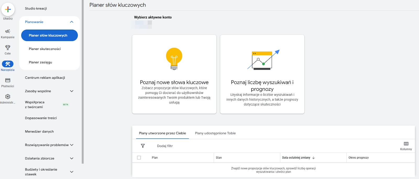Viewport: 419px width, 179px height.
Task: Expand Rozwiązywanie problemów section
Action: point(71,145)
